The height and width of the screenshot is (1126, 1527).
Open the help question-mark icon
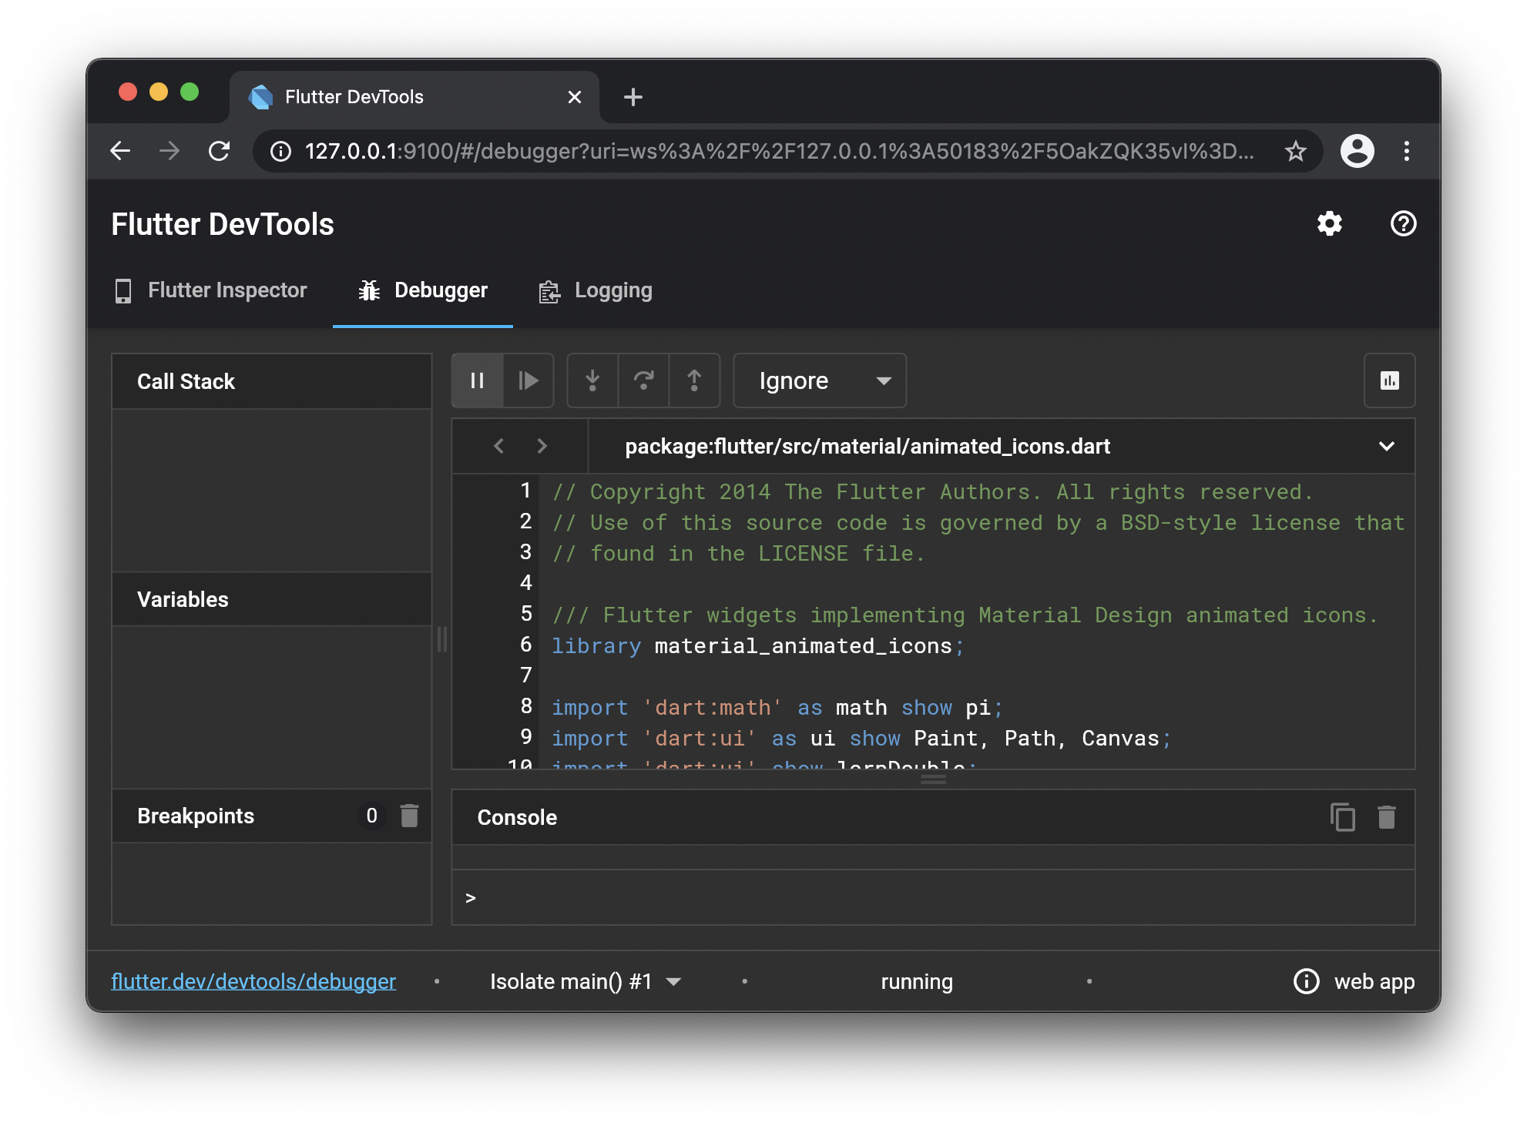point(1403,224)
